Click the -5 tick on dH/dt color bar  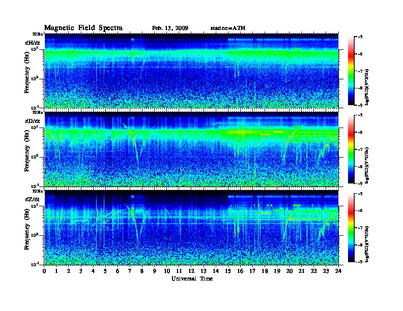(360, 37)
